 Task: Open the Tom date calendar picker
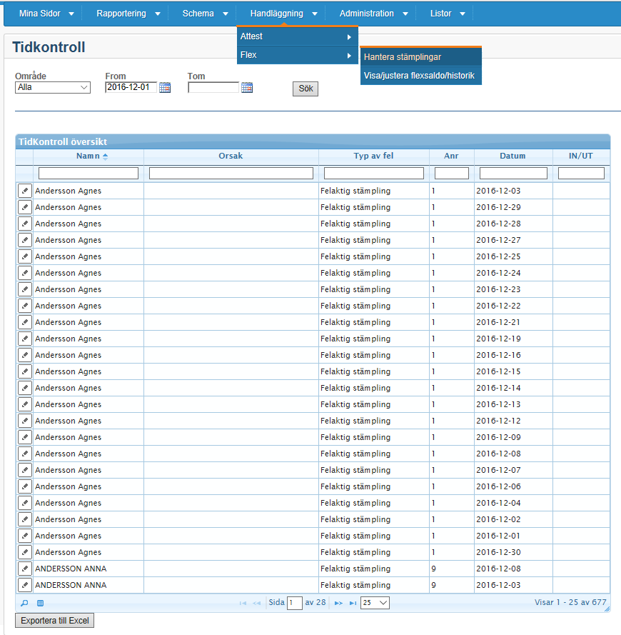(x=247, y=88)
